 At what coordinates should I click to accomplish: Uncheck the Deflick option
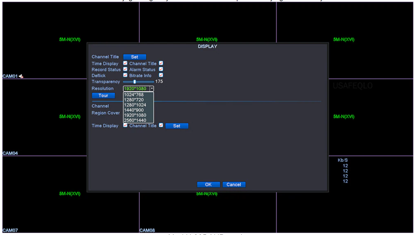[125, 75]
